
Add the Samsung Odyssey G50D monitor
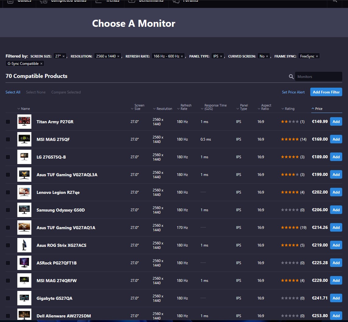click(336, 210)
